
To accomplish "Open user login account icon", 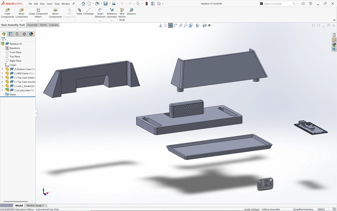I will [303, 4].
